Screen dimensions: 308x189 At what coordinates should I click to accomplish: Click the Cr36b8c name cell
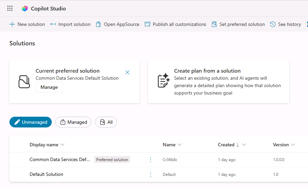(170, 160)
